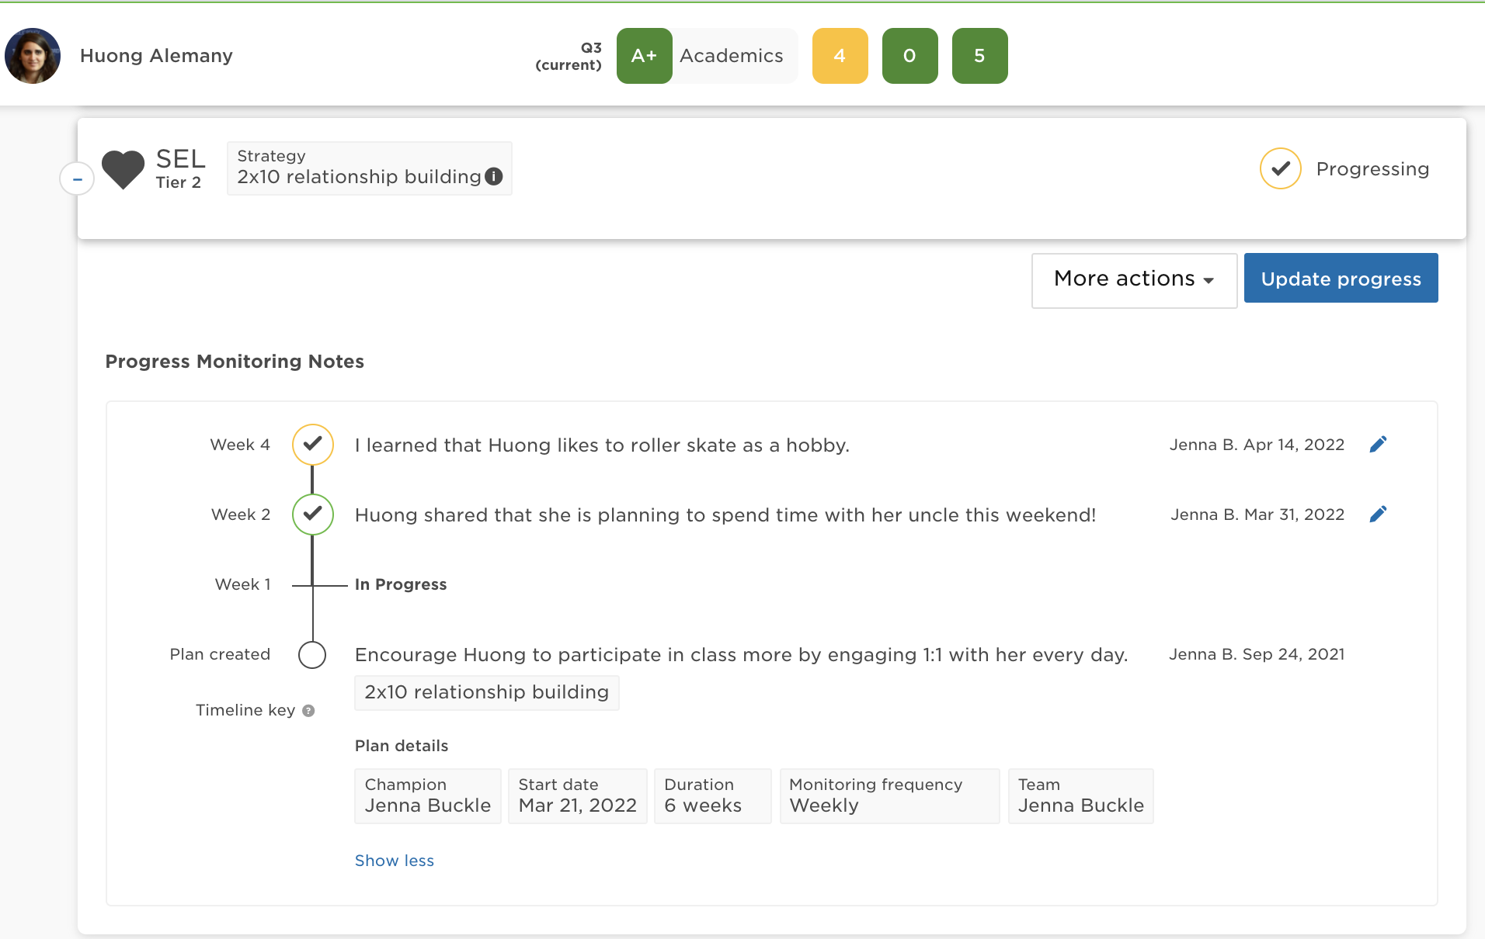
Task: Click Show less to collapse details
Action: [394, 861]
